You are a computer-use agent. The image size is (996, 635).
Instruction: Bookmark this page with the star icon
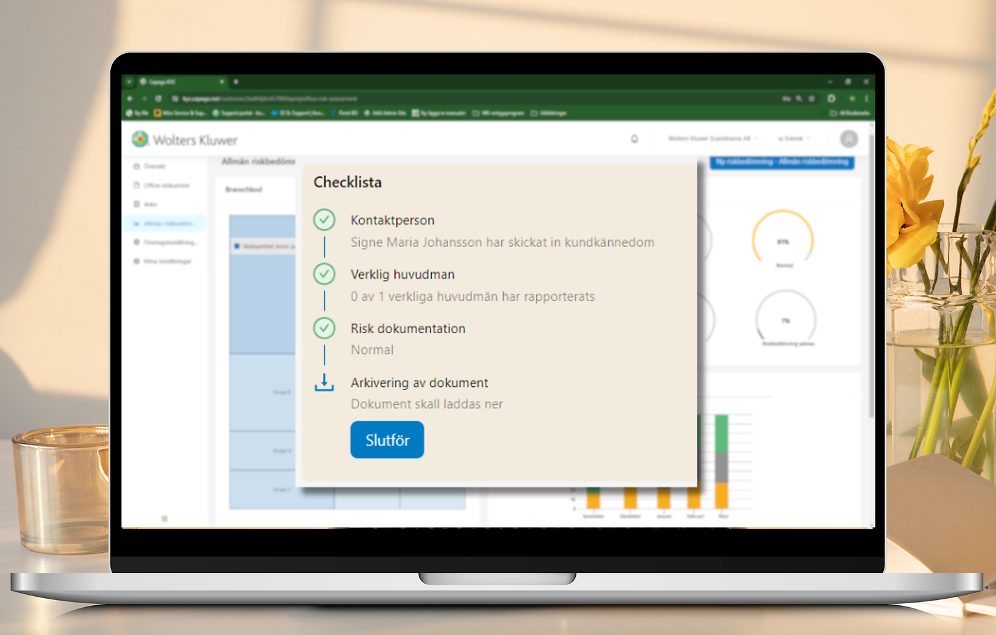click(x=811, y=98)
